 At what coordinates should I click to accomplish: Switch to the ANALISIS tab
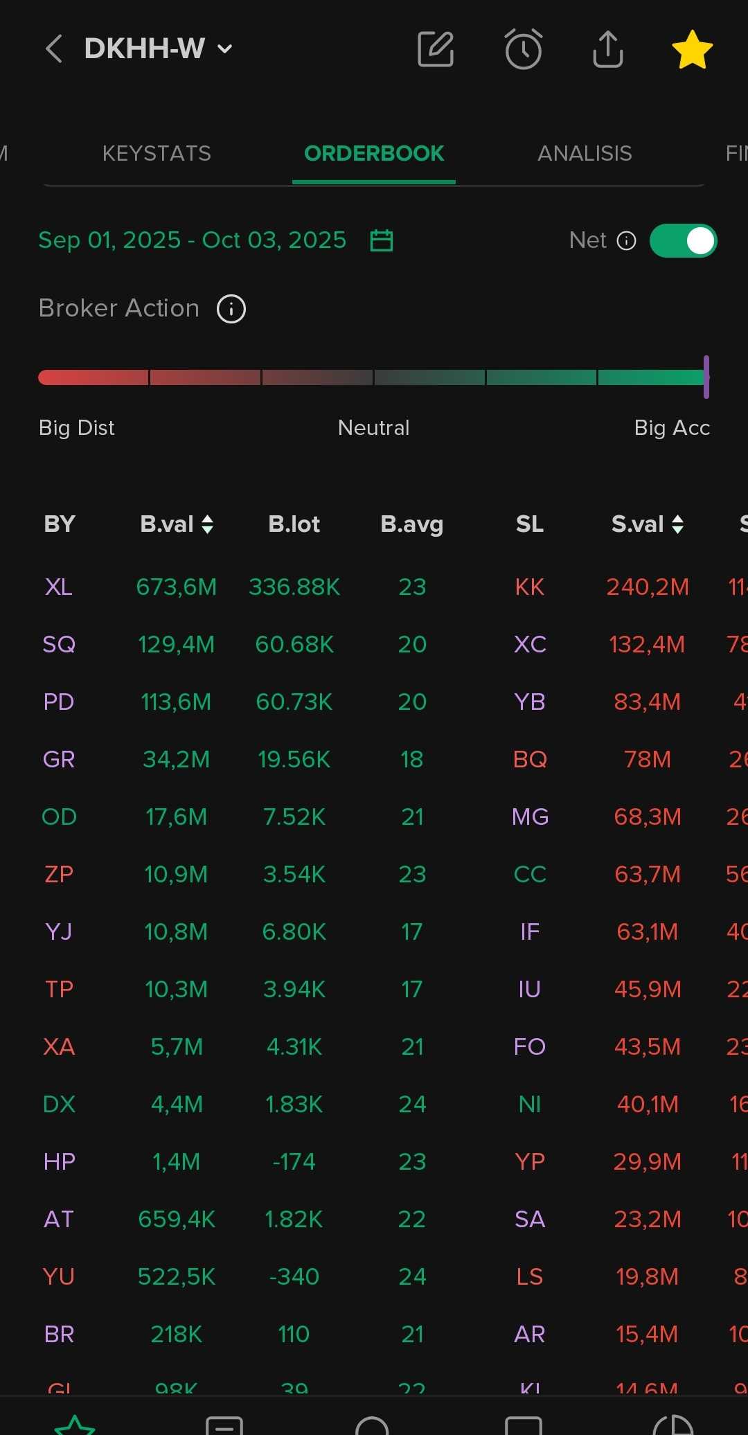[x=585, y=153]
